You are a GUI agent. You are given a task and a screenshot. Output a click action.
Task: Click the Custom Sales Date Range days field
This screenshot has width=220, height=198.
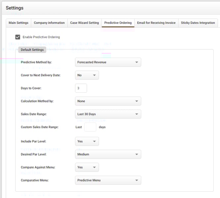click(90, 127)
